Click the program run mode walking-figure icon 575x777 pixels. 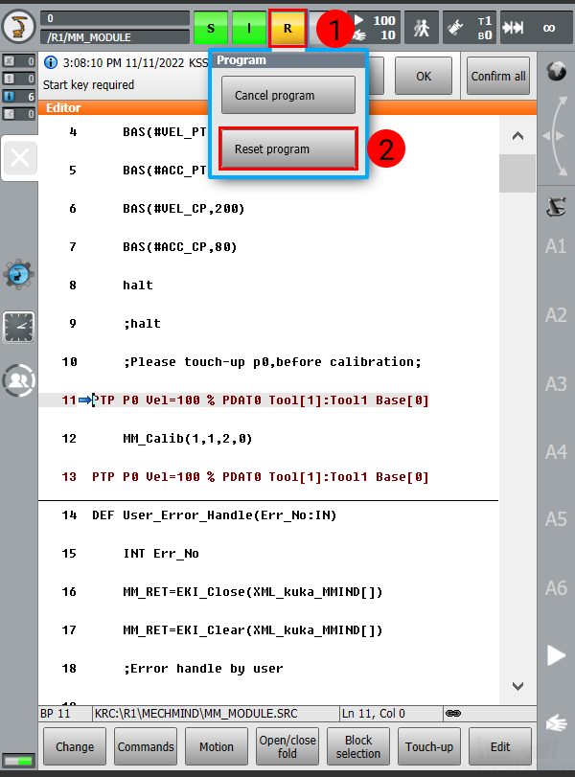point(422,28)
